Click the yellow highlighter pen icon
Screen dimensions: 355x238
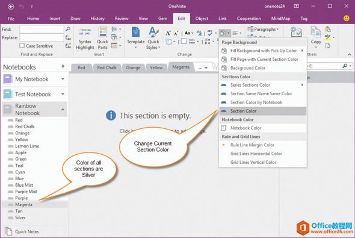click(327, 37)
